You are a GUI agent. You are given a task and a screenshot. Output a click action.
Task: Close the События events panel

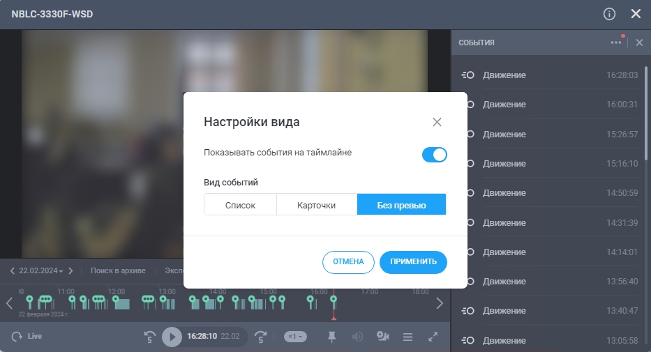tap(639, 43)
